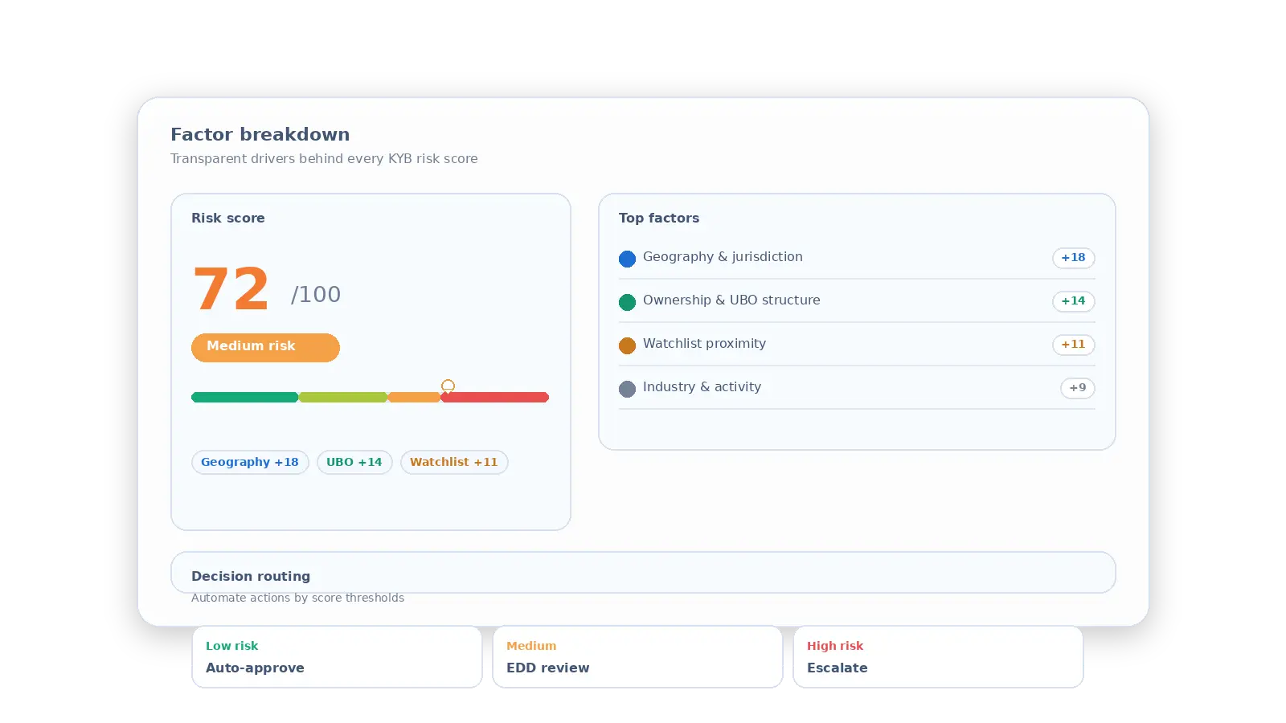
Task: Click the orange Watchlist proximity dot
Action: pyautogui.click(x=627, y=345)
